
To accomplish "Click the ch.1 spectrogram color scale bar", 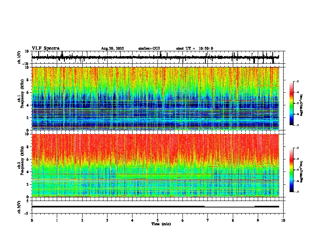I will [x=292, y=103].
